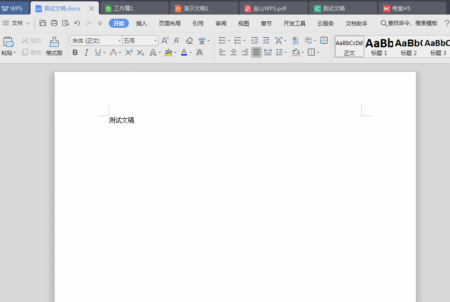Toggle strikethrough formatting

click(x=113, y=52)
